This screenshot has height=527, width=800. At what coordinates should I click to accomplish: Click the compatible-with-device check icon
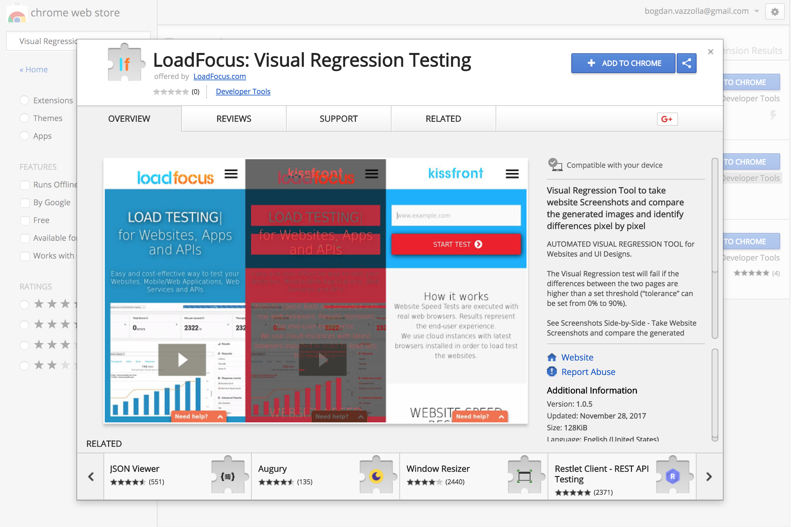(x=555, y=165)
